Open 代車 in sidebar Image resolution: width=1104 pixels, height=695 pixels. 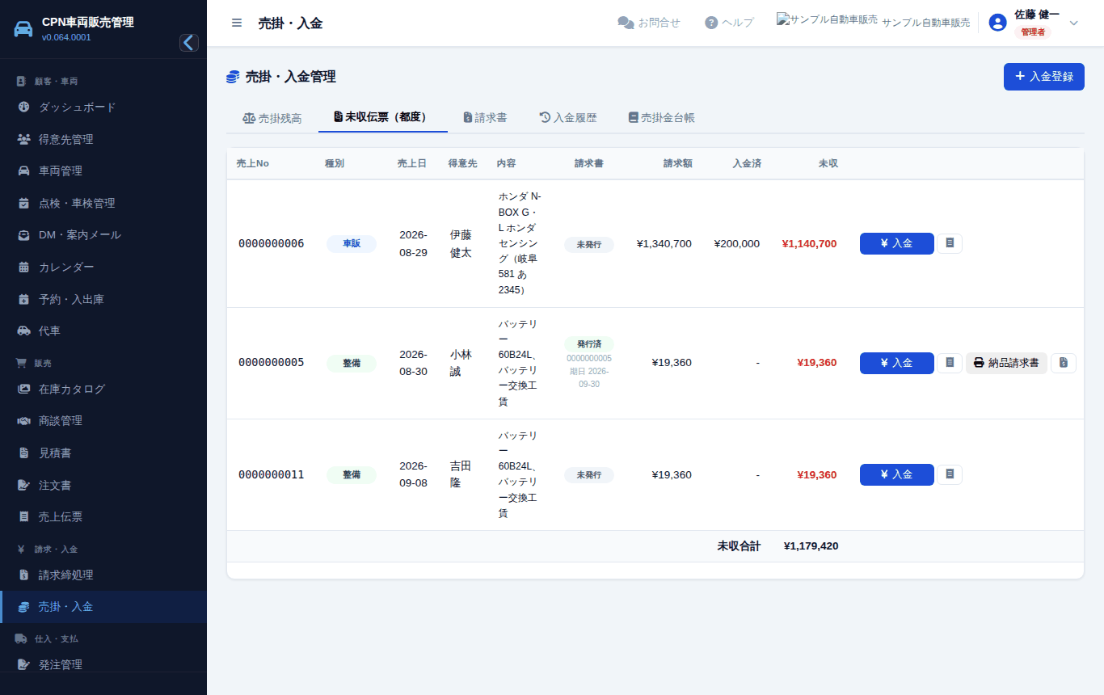[x=103, y=331]
